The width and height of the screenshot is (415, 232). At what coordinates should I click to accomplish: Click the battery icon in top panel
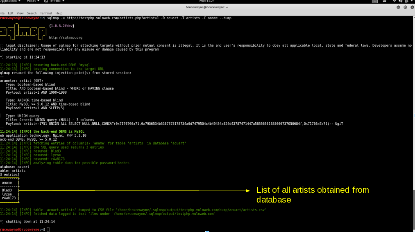pos(406,1)
